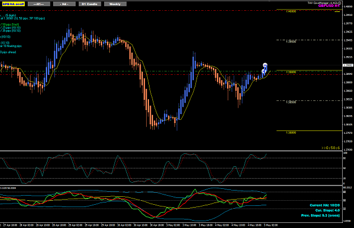Click the 'pips ahead' text line

pos(8,52)
